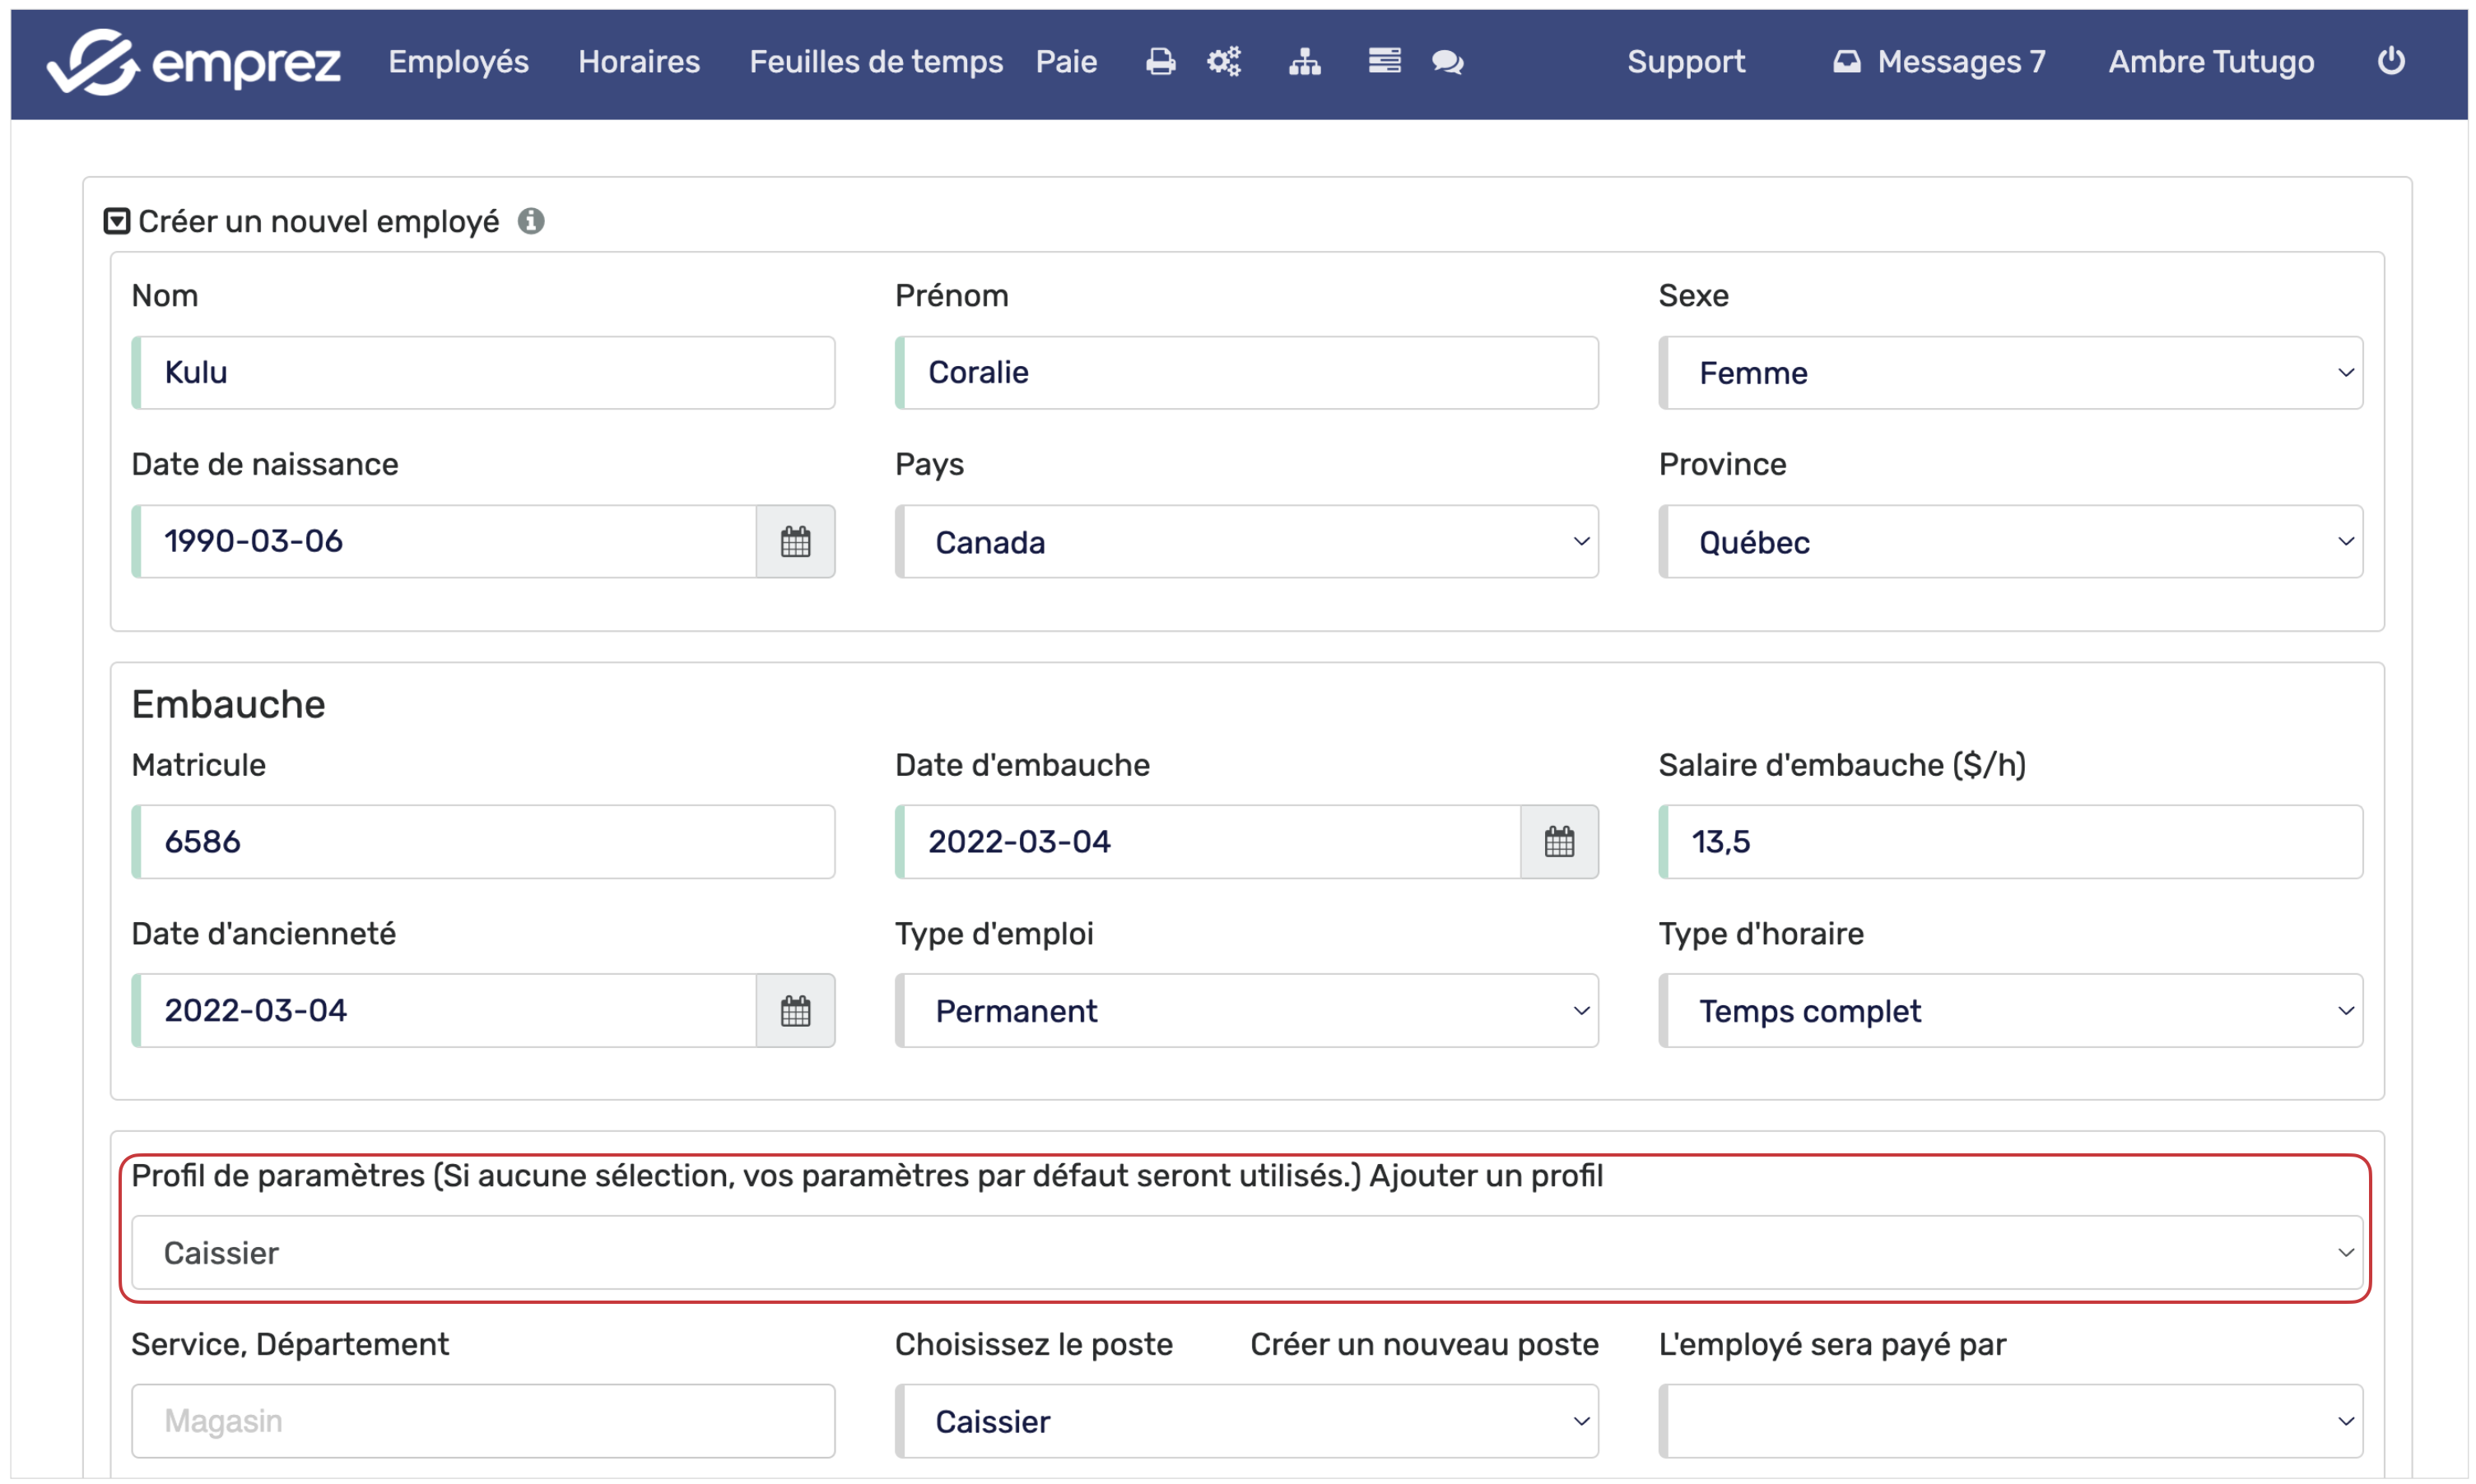
Task: Open calendar for Date d'ancienneté
Action: point(794,1011)
